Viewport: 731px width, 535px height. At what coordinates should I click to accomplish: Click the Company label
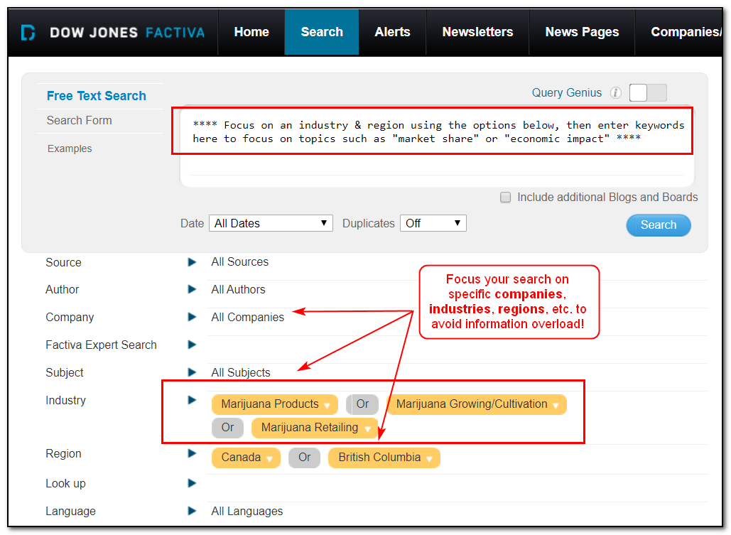(x=70, y=317)
